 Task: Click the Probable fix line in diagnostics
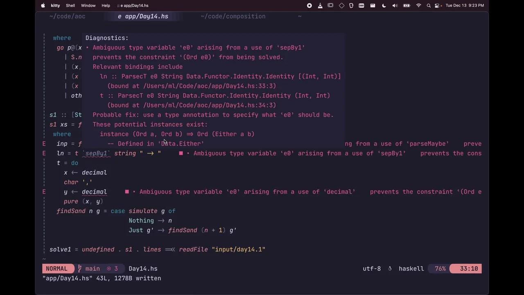coord(213,115)
